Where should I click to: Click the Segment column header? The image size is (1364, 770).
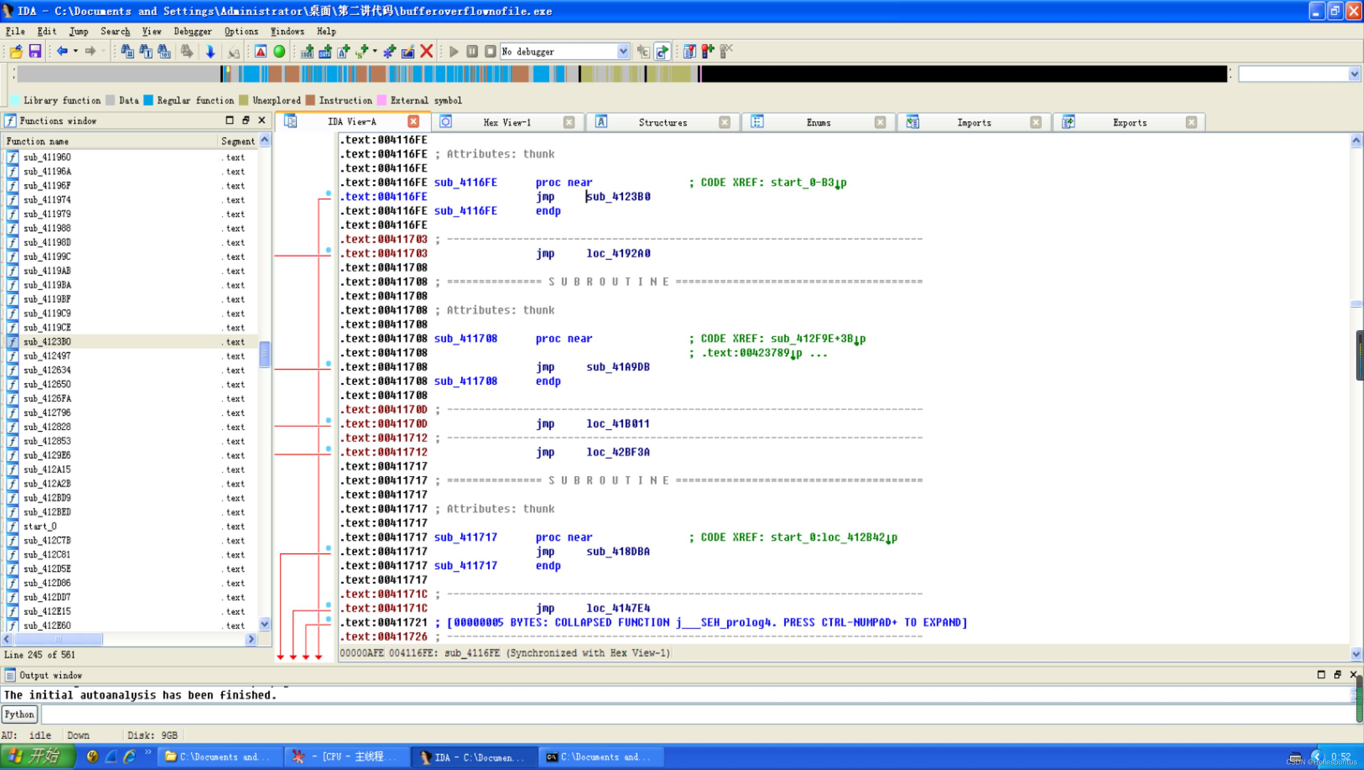(237, 141)
